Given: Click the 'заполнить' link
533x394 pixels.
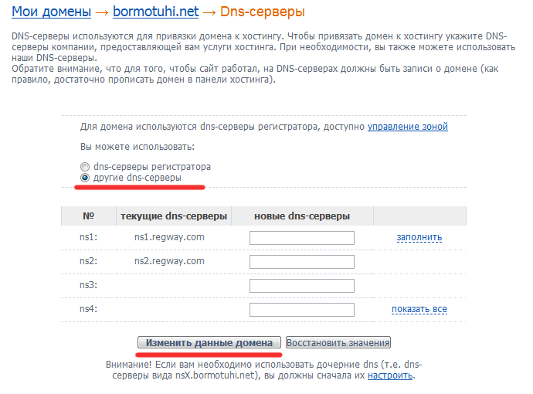Looking at the screenshot, I should (419, 237).
